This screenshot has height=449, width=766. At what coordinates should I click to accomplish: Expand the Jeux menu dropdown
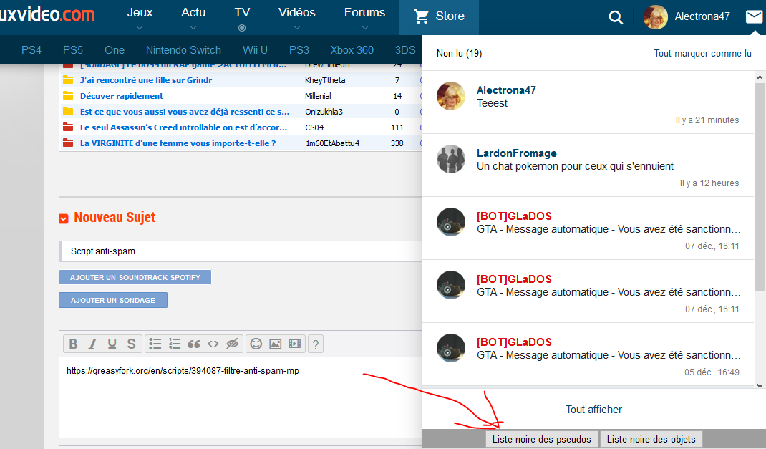click(x=140, y=17)
